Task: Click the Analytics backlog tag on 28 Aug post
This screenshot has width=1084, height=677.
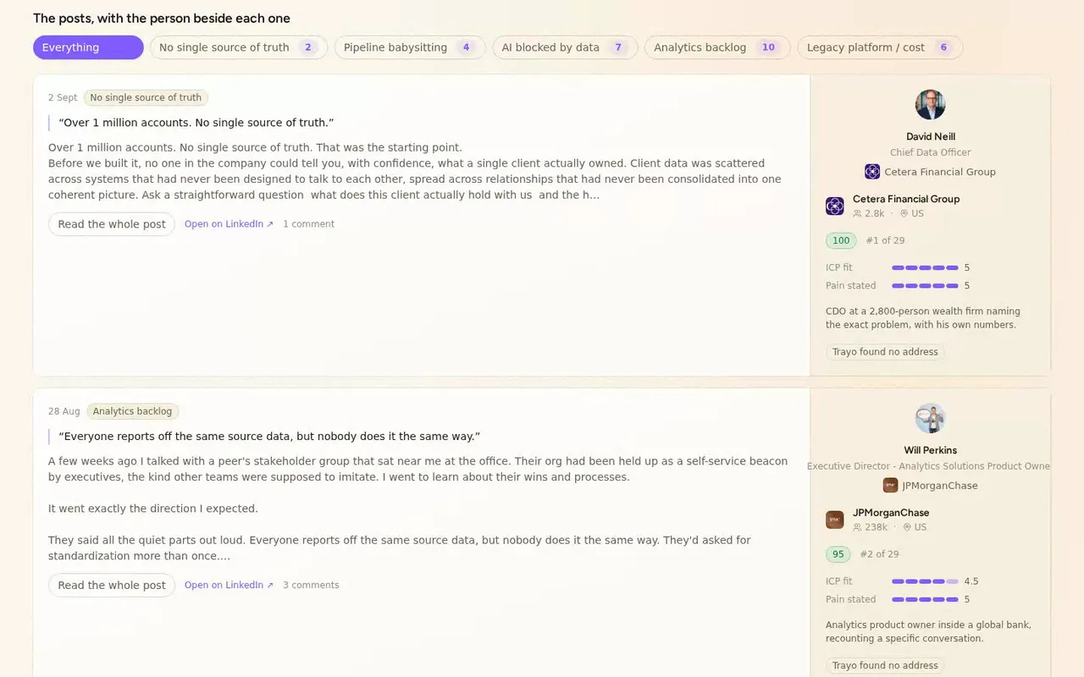Action: pyautogui.click(x=132, y=411)
